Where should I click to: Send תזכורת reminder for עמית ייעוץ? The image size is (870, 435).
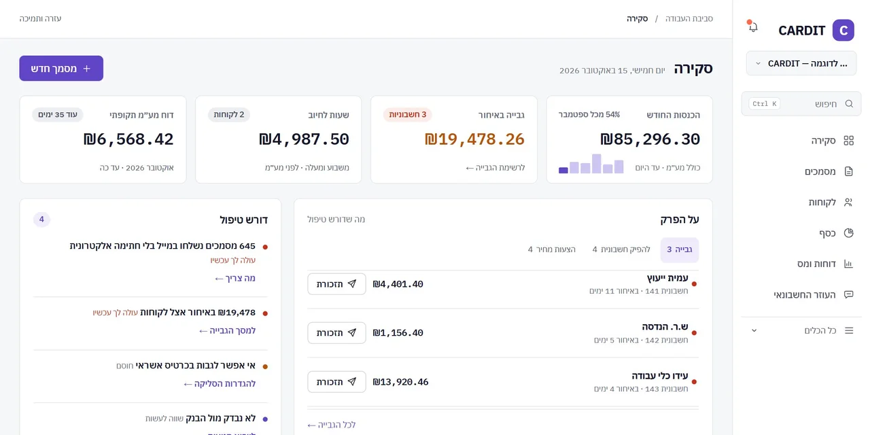336,284
